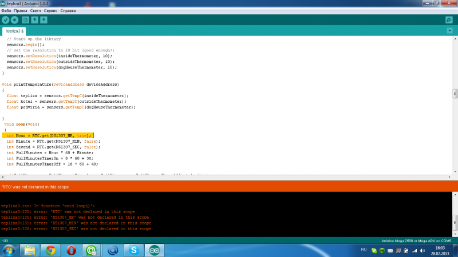Click line 'int FullMinutesTimerOn'
This screenshot has width=458, height=257.
50,158
